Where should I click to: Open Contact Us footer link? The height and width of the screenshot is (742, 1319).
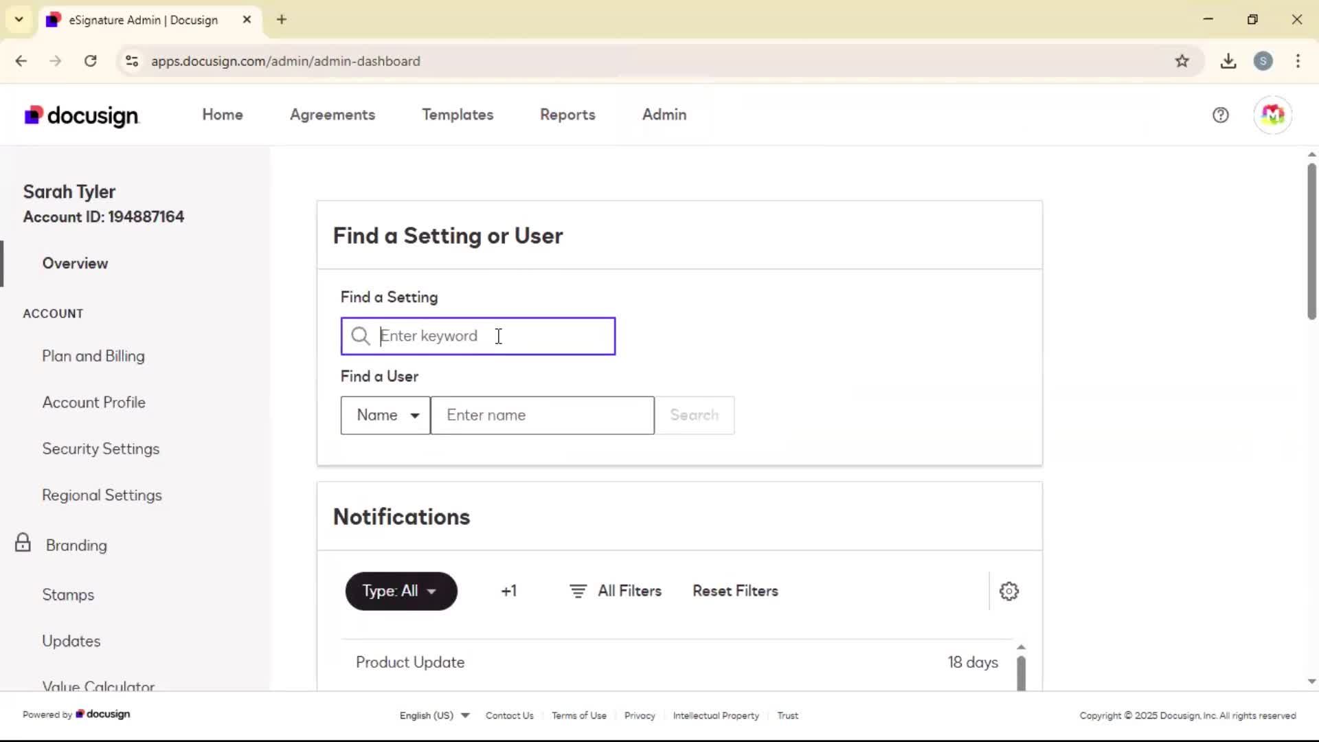pos(509,715)
